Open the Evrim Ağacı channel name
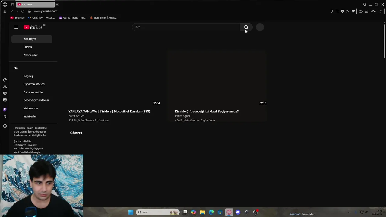The image size is (386, 217). (182, 116)
